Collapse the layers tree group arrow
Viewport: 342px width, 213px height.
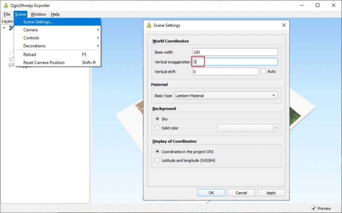coord(4,28)
